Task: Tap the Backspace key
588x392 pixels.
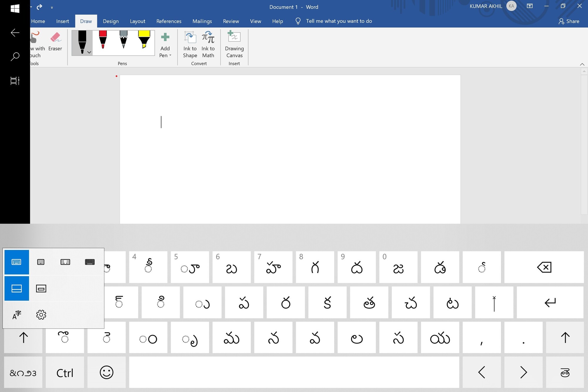Action: coord(544,267)
